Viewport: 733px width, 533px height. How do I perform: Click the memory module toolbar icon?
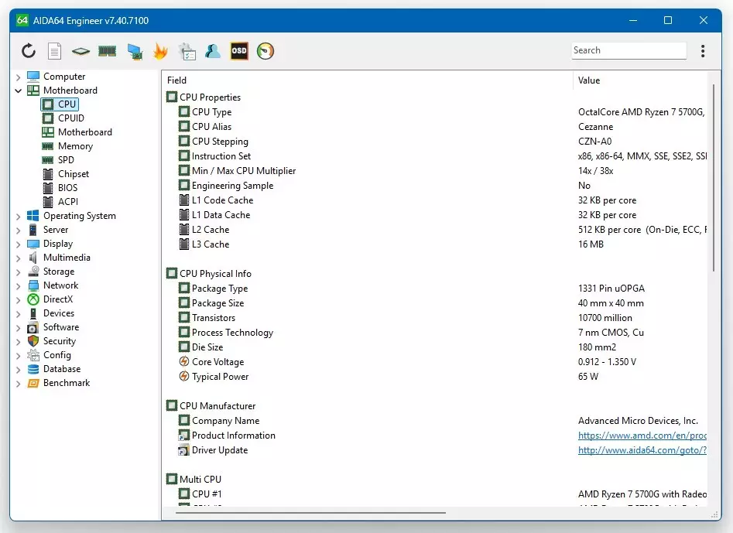coord(107,51)
